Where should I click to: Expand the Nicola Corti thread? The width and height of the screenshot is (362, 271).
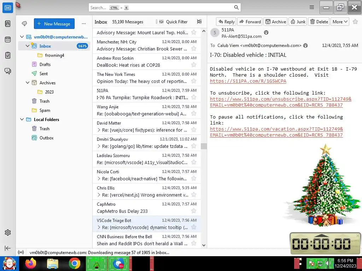click(x=99, y=179)
